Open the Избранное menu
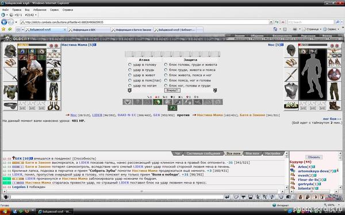Screen dimensions: 345x215 pos(40,10)
